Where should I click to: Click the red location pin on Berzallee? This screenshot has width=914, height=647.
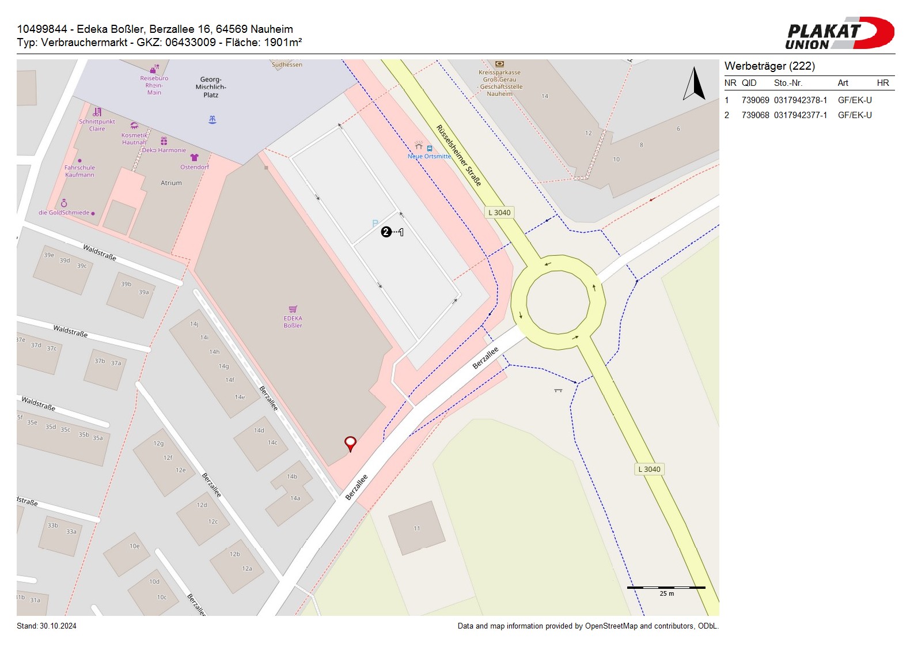350,443
